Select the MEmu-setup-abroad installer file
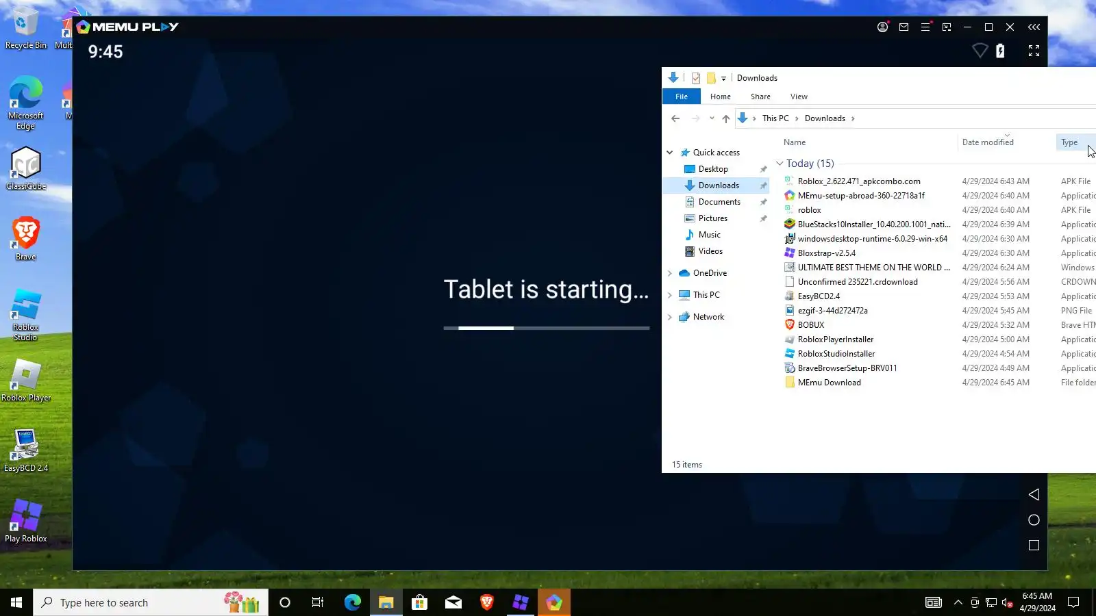Viewport: 1096px width, 616px height. (861, 196)
